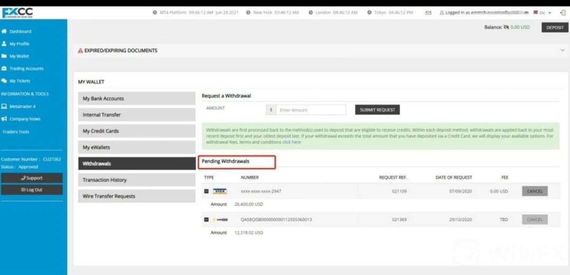Click the Trading Accounts briefcase icon
The height and width of the screenshot is (275, 570).
click(x=4, y=68)
